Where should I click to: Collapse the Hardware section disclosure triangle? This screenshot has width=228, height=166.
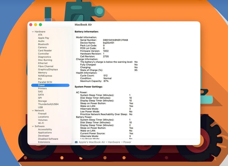[x=33, y=32]
